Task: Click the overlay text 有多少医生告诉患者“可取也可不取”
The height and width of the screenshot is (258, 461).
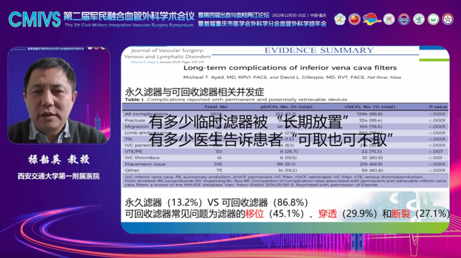Action: pyautogui.click(x=271, y=140)
